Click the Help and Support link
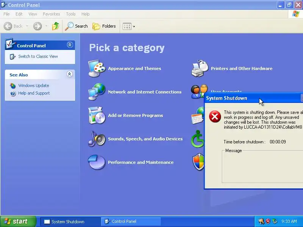303x227 pixels. click(x=34, y=93)
